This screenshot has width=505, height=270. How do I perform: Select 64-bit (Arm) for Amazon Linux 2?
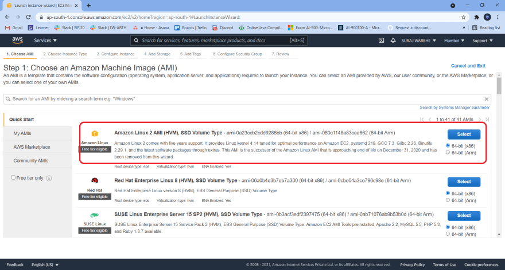(x=448, y=153)
